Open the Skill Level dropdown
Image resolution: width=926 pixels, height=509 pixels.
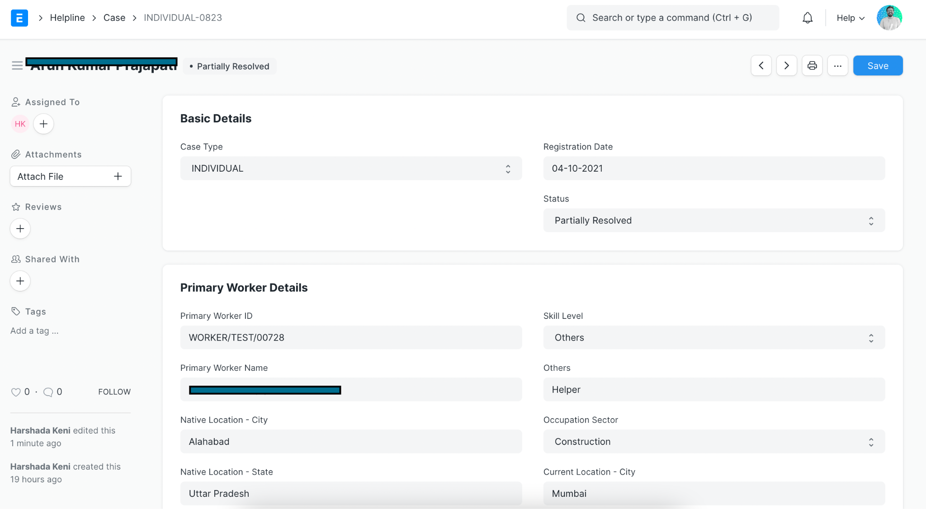pyautogui.click(x=714, y=338)
